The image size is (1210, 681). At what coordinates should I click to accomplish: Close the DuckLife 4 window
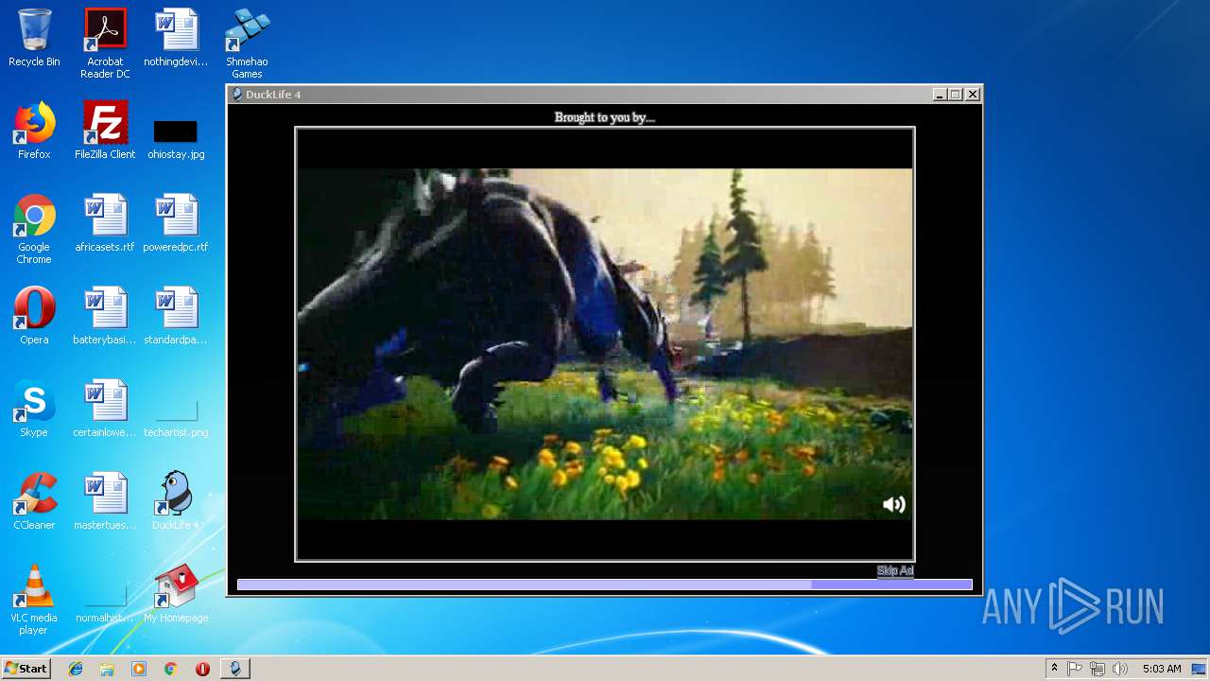(973, 95)
